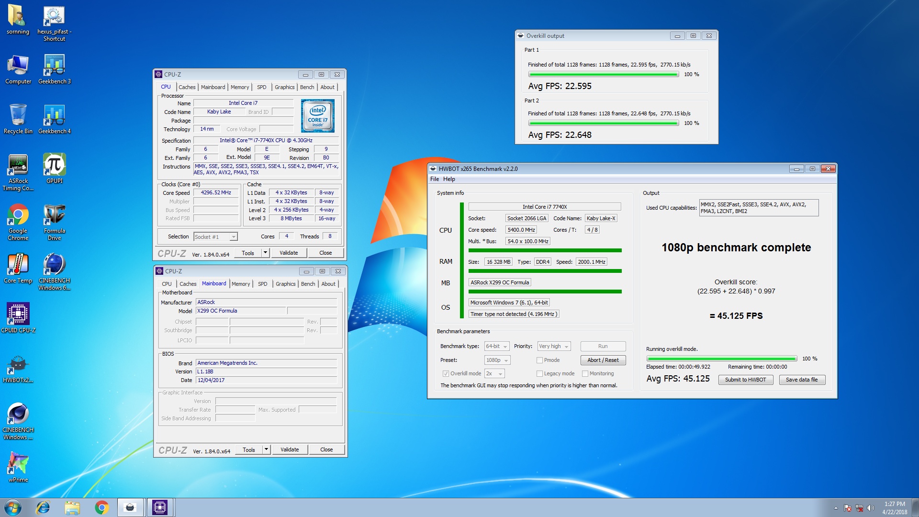Open the Overkill mode 2x dropdown

(494, 373)
